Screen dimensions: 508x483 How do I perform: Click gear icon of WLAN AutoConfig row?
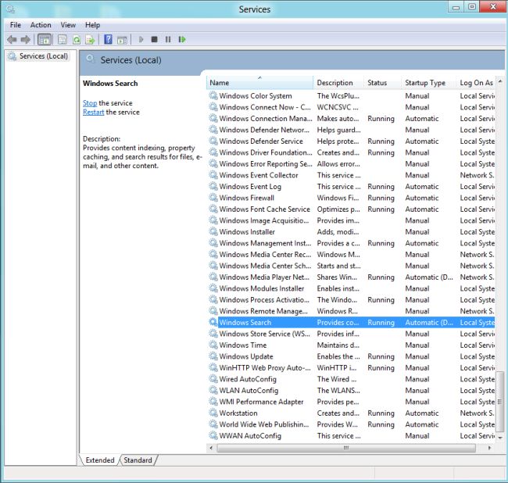click(x=213, y=390)
